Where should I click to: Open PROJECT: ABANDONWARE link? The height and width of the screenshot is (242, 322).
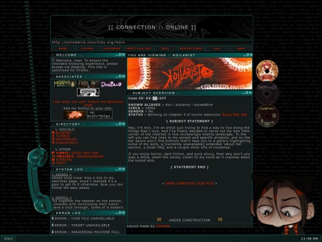pyautogui.click(x=80, y=157)
